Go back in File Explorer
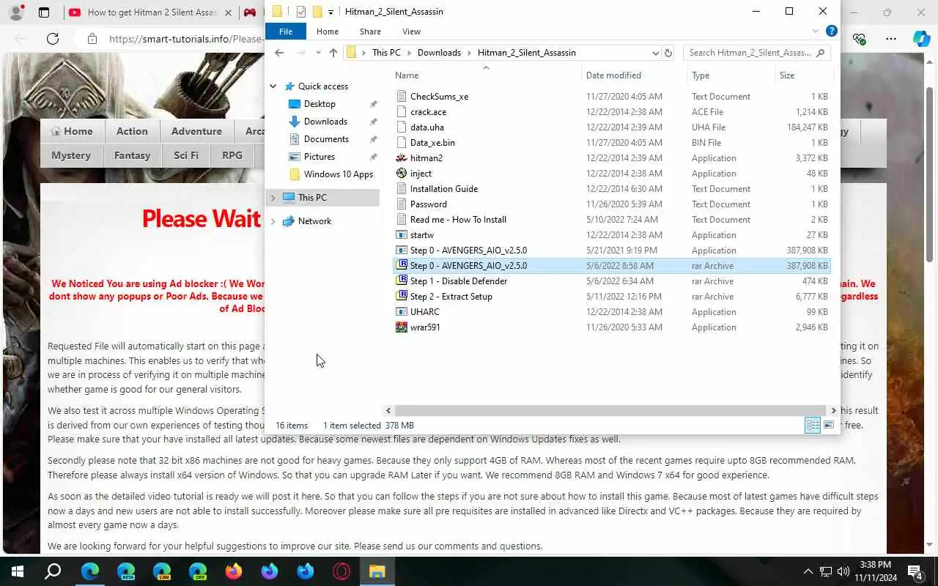This screenshot has width=938, height=586. [x=279, y=53]
